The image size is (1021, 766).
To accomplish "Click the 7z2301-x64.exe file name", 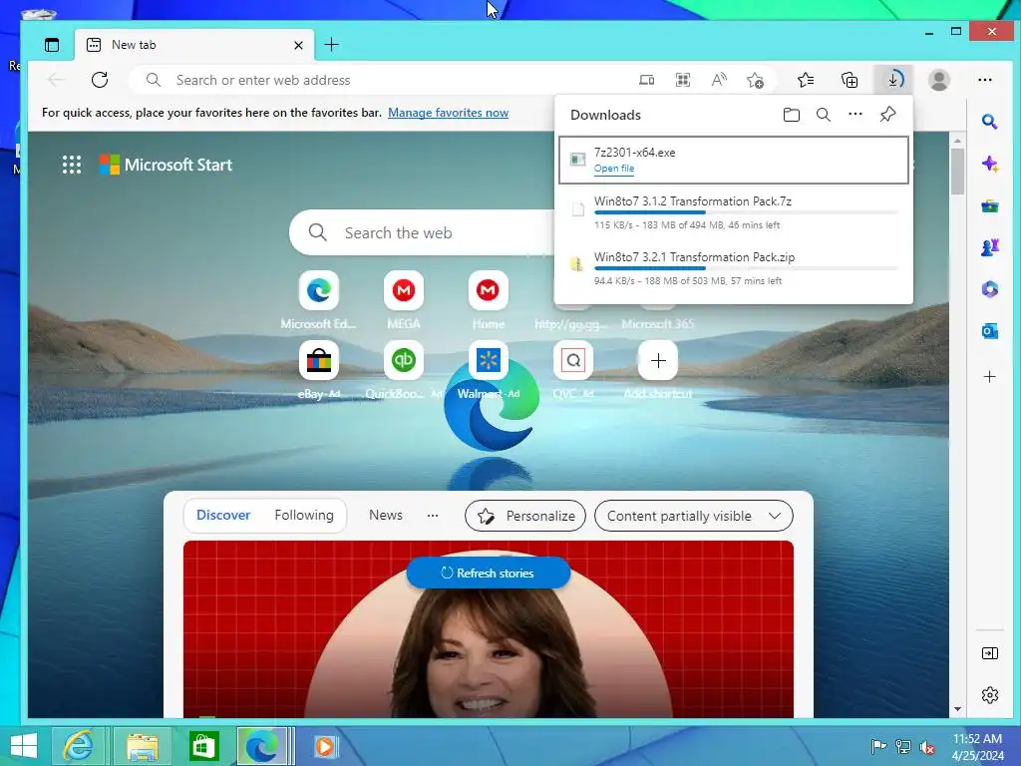I will (x=634, y=153).
